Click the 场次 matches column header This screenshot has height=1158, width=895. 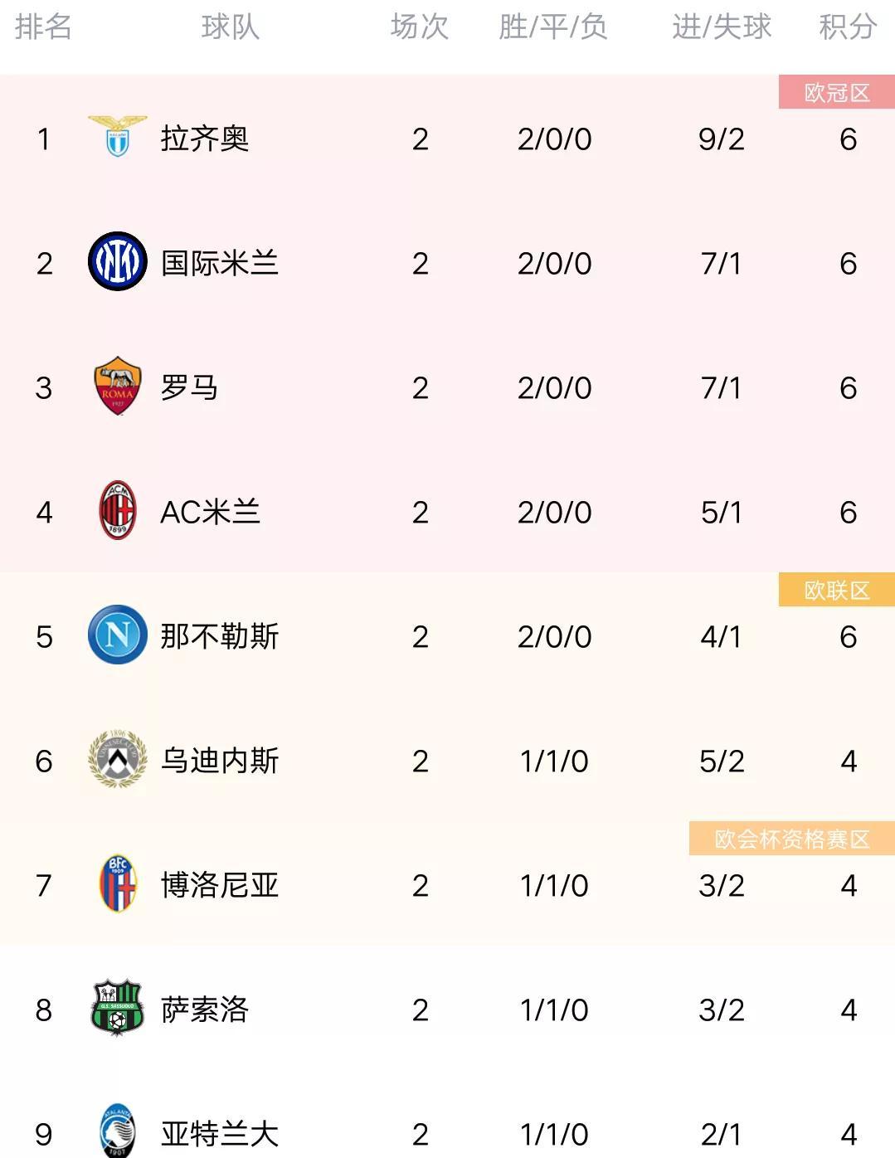[420, 27]
